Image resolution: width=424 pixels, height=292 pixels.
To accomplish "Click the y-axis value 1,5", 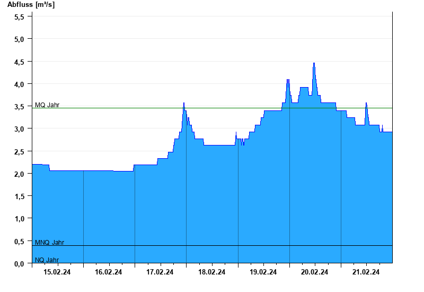I will pos(19,196).
